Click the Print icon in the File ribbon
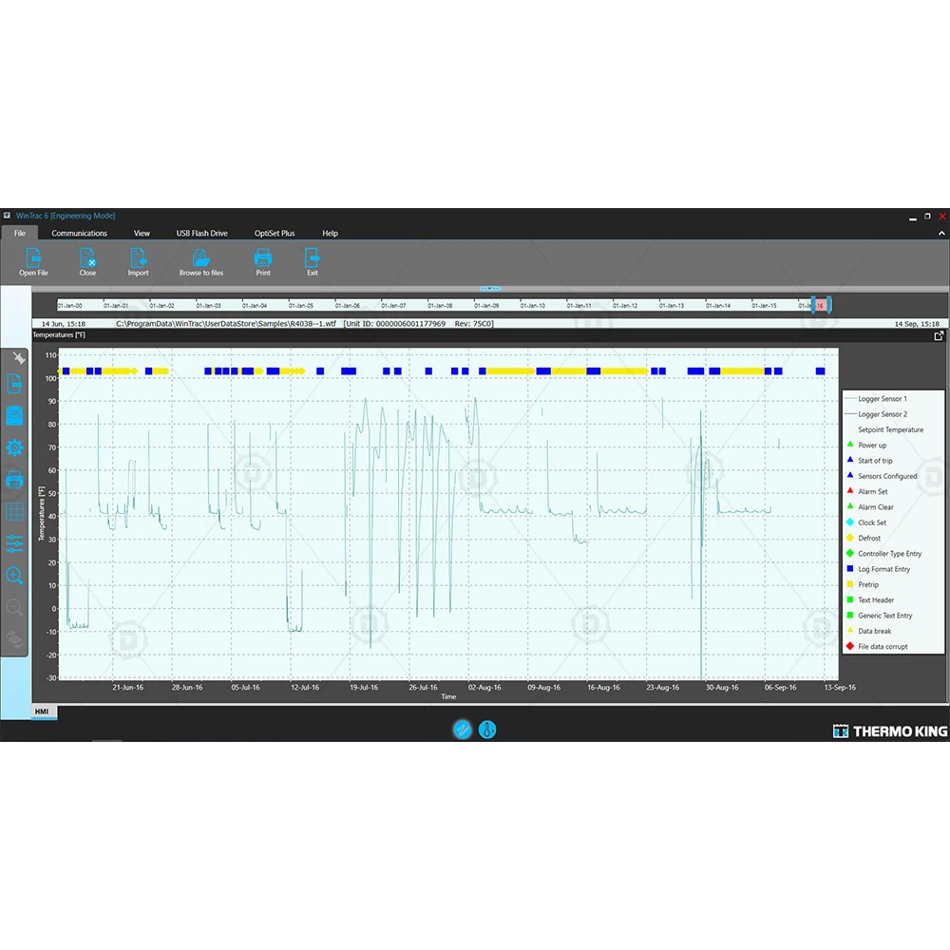950x950 pixels. tap(263, 257)
